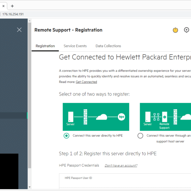Close the current browser tab
Viewport: 191px width, 191px height.
[4, 6]
